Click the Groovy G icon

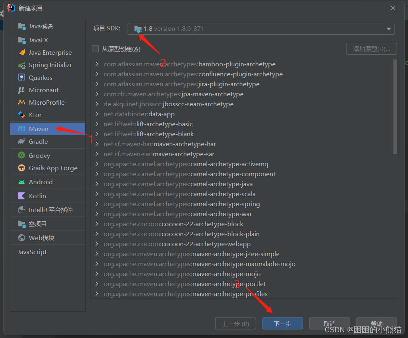tap(22, 155)
